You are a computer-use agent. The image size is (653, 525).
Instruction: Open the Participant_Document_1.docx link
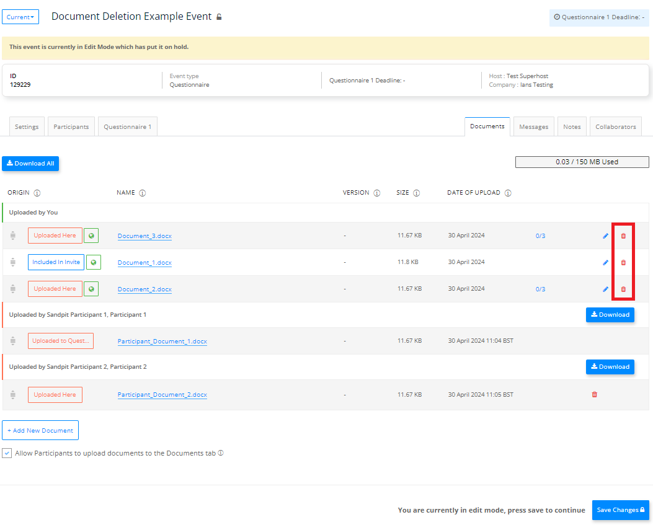click(162, 342)
